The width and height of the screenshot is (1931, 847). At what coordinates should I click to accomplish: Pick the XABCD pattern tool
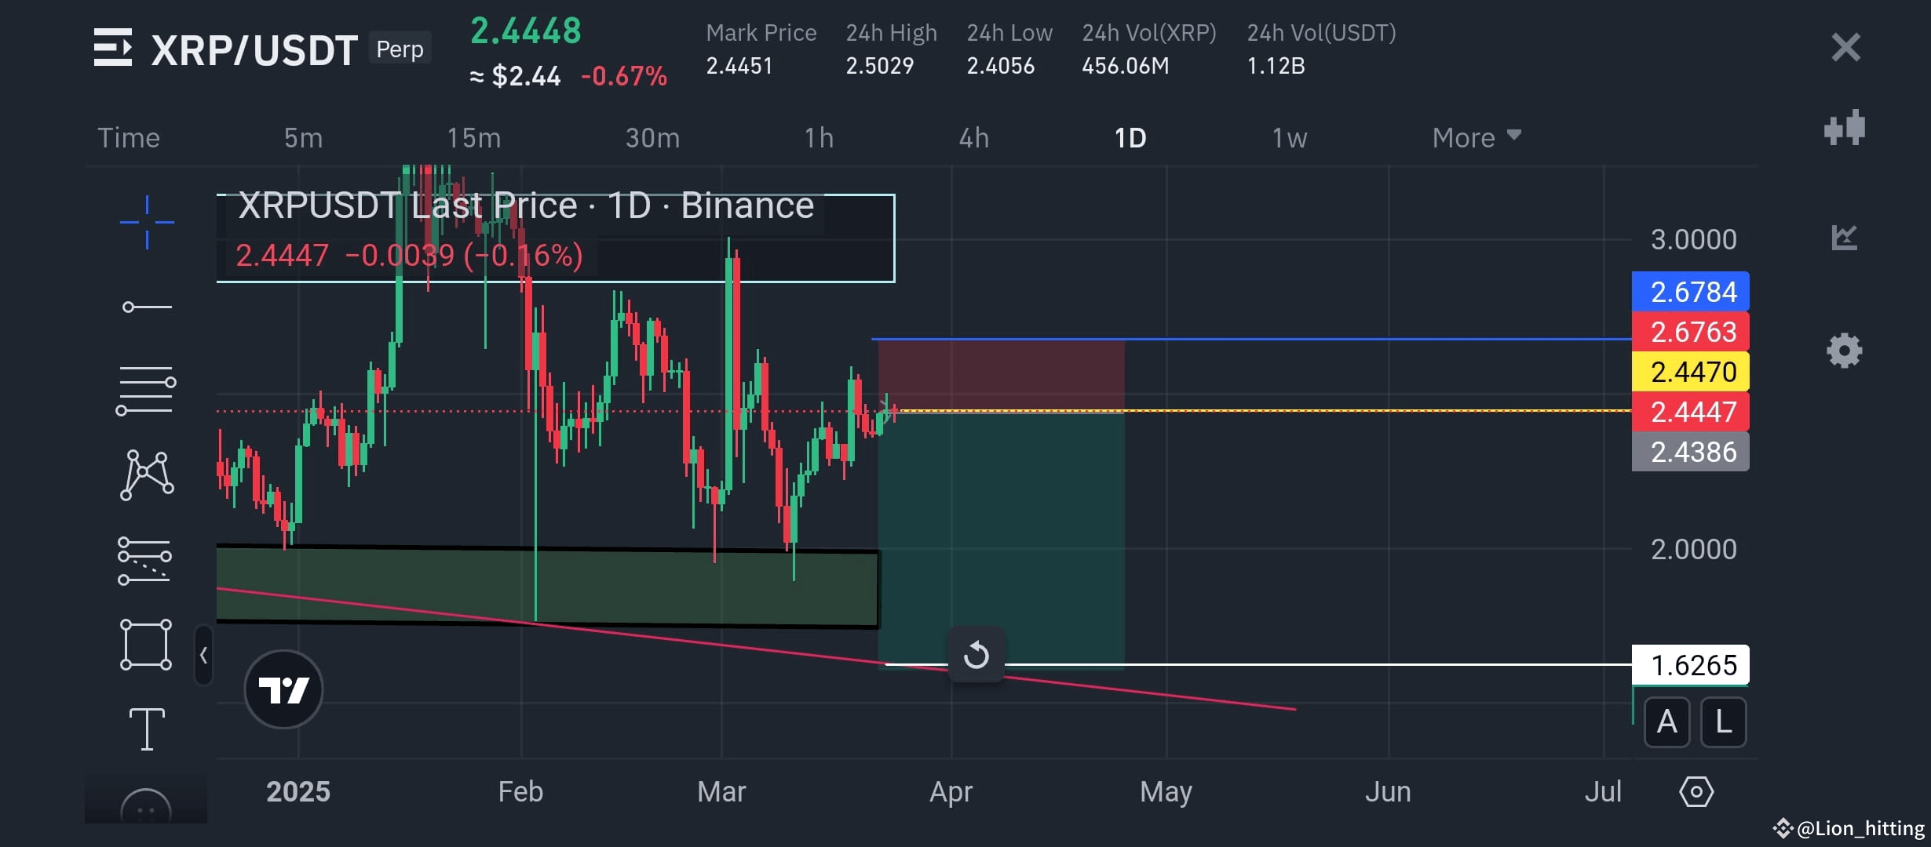147,475
